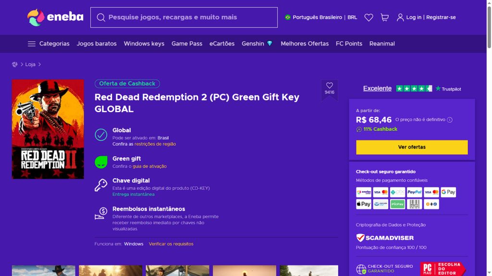Open the shopping cart
Image resolution: width=492 pixels, height=276 pixels.
[x=385, y=17]
